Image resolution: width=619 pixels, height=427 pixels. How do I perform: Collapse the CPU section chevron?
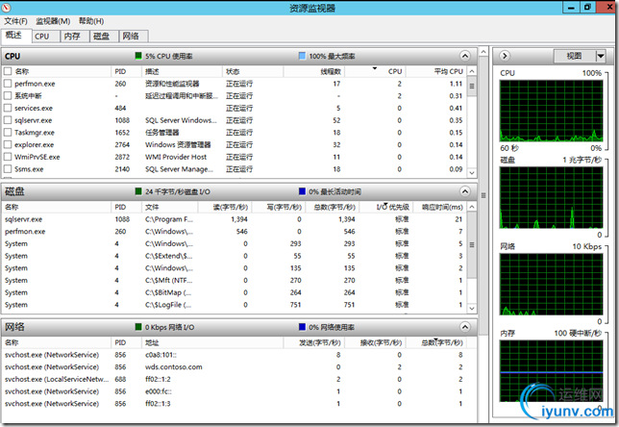coord(465,56)
